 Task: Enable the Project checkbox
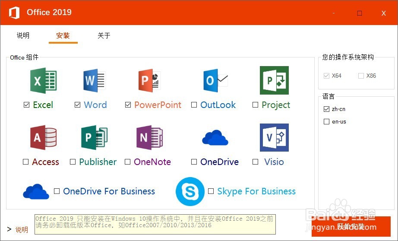click(x=256, y=105)
